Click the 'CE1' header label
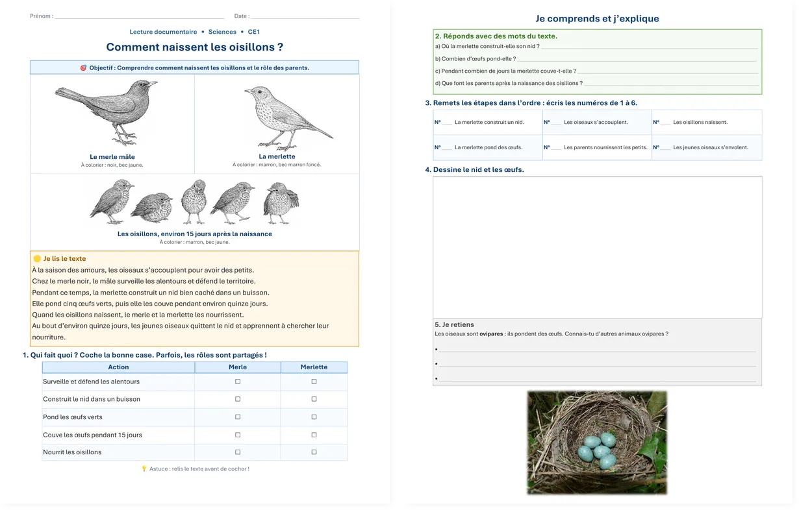This screenshot has width=799, height=510. click(x=253, y=32)
